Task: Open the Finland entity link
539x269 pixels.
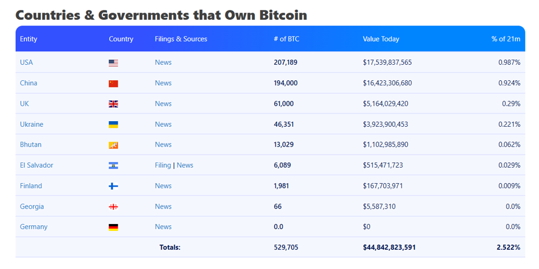Action: [x=31, y=186]
